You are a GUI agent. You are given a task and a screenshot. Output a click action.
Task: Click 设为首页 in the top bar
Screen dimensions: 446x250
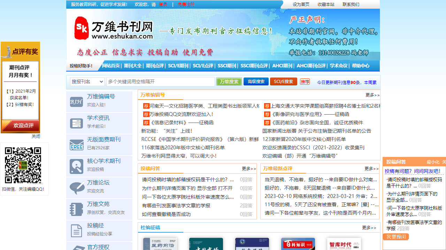click(301, 5)
